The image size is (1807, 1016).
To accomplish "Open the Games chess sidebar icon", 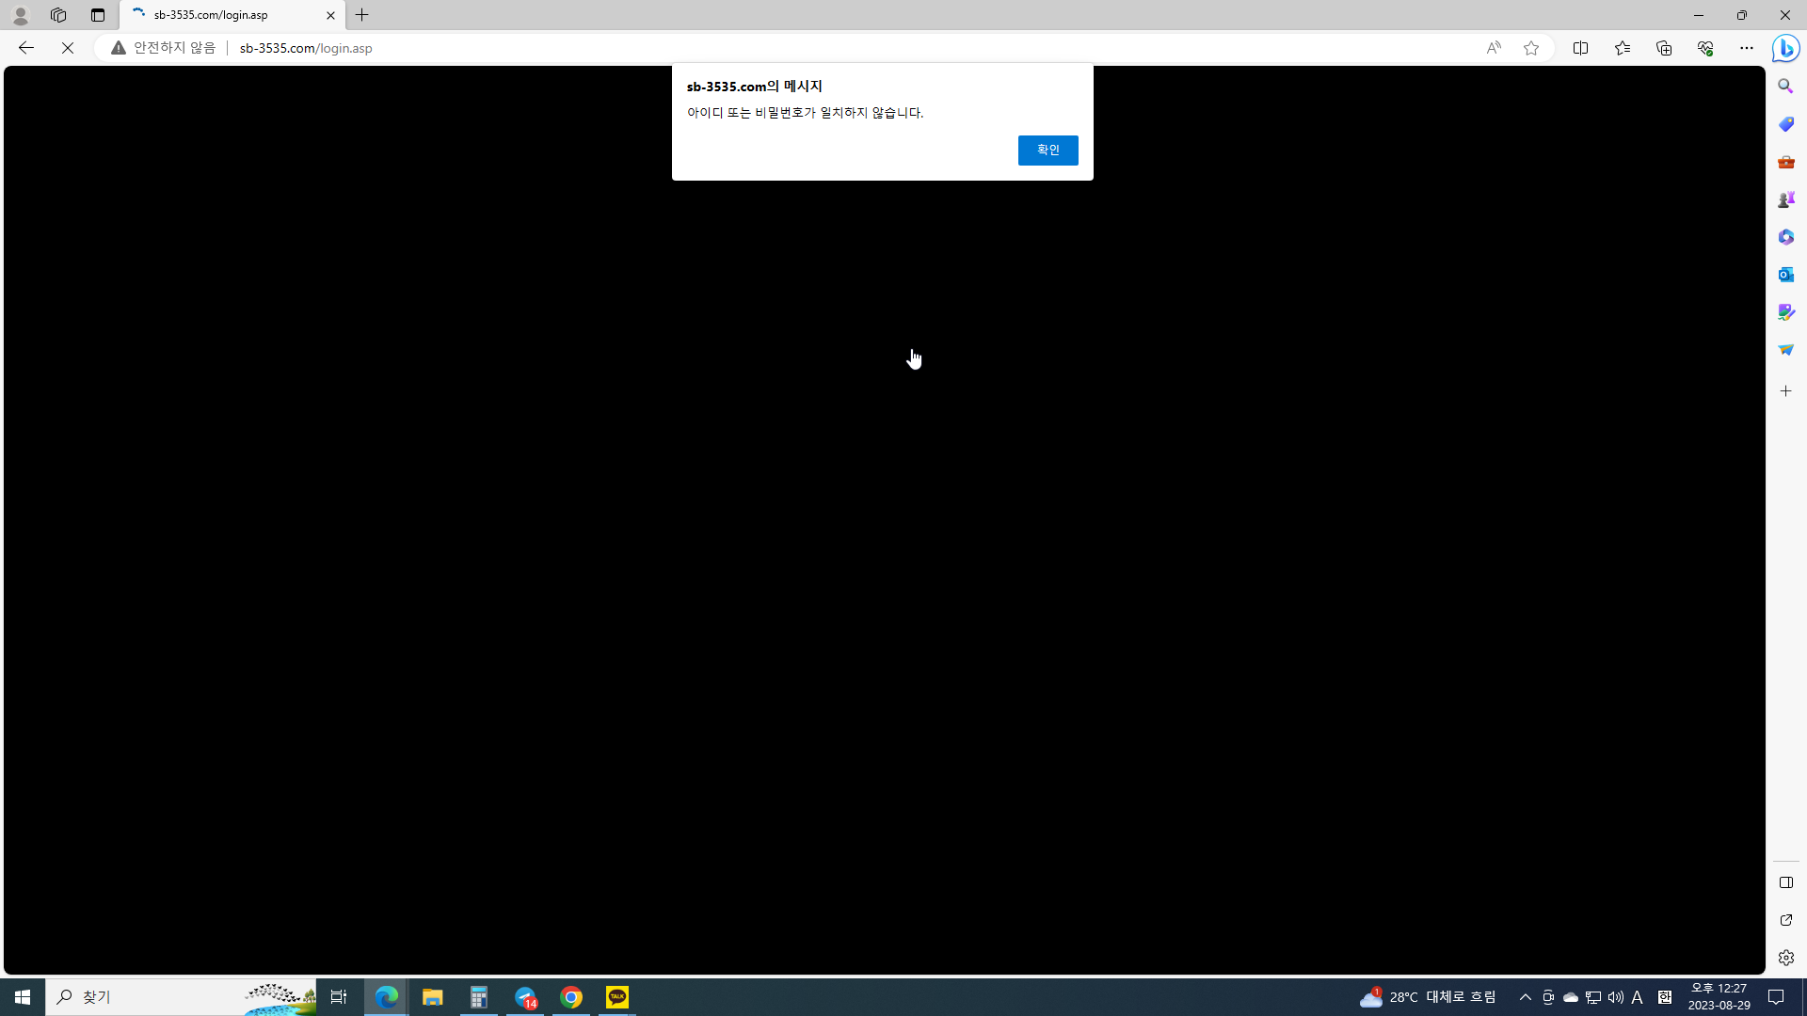I will point(1785,199).
